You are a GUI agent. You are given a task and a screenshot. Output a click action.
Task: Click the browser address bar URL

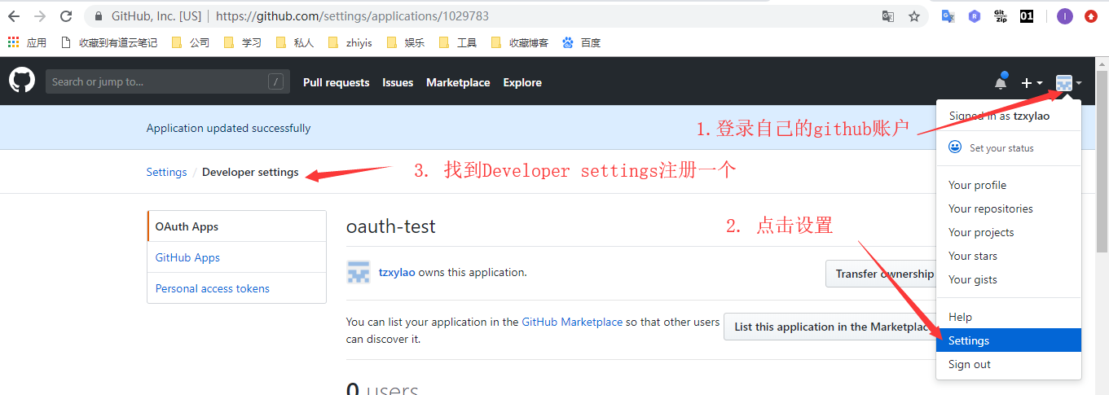353,16
